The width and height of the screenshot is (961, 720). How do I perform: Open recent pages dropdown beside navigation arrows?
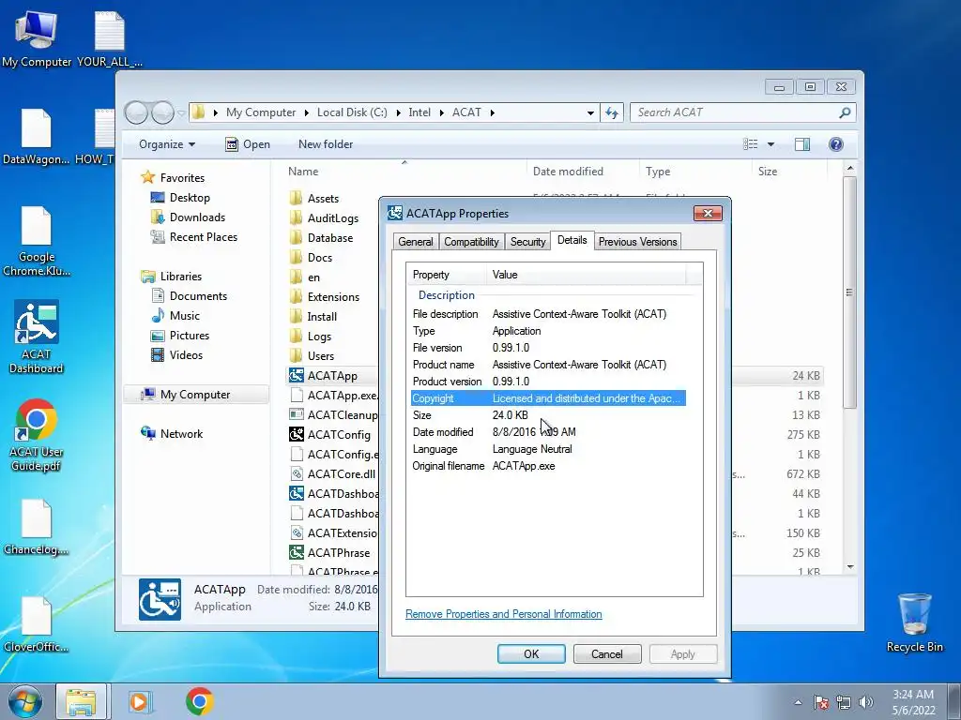point(181,112)
